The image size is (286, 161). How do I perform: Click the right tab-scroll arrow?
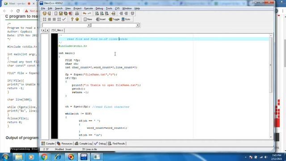tap(47, 30)
